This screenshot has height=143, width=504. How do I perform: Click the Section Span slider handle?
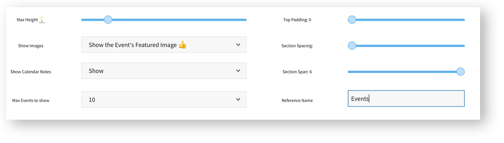pos(460,72)
